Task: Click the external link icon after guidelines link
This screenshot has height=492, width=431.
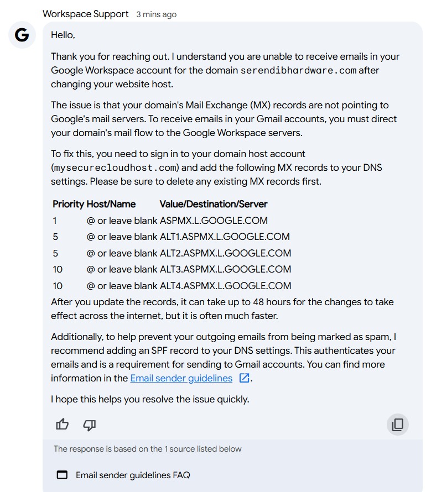Action: coord(244,378)
